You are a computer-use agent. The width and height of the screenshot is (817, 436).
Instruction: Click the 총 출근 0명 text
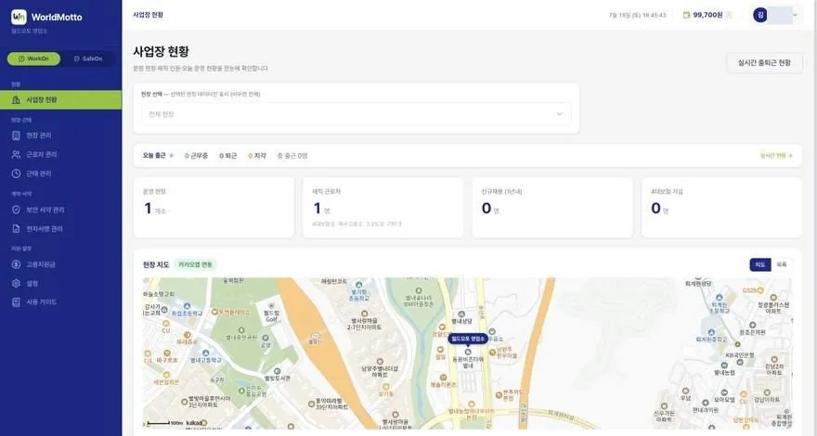pos(292,156)
